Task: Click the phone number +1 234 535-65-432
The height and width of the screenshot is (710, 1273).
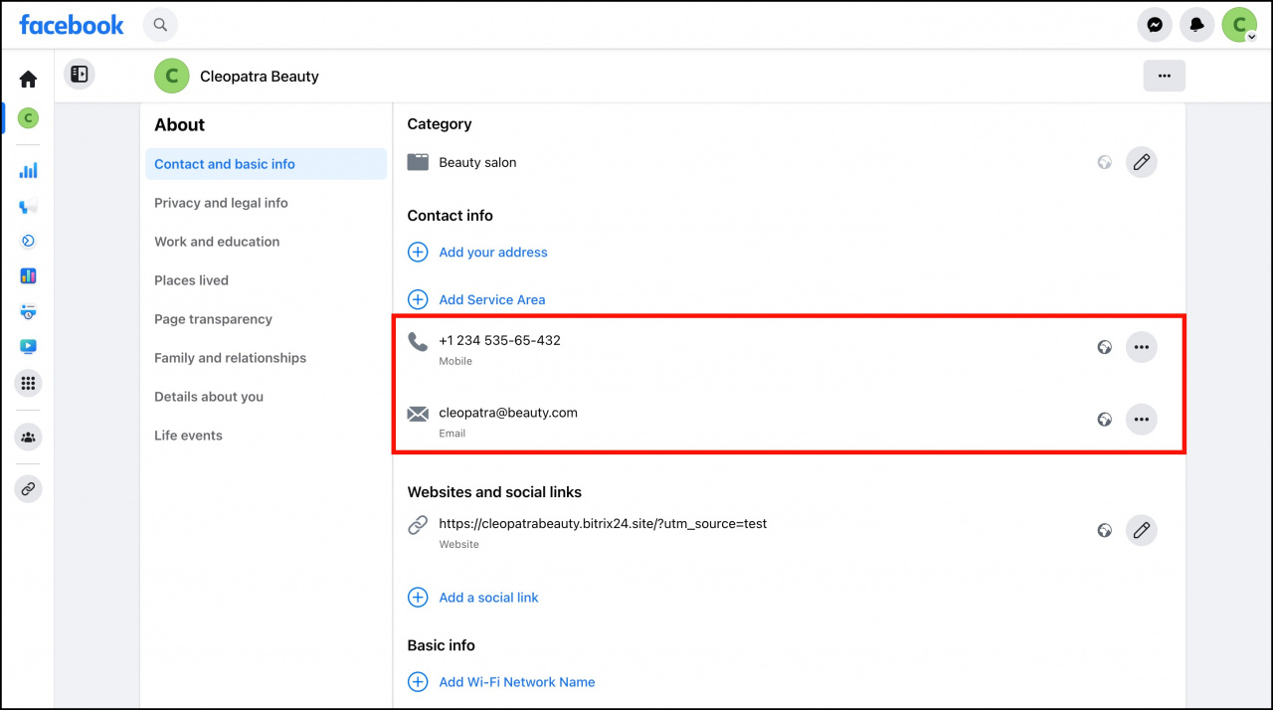Action: (499, 340)
